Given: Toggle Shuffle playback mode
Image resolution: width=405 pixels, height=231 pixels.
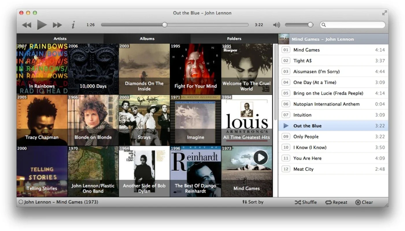Looking at the screenshot, I should point(306,202).
